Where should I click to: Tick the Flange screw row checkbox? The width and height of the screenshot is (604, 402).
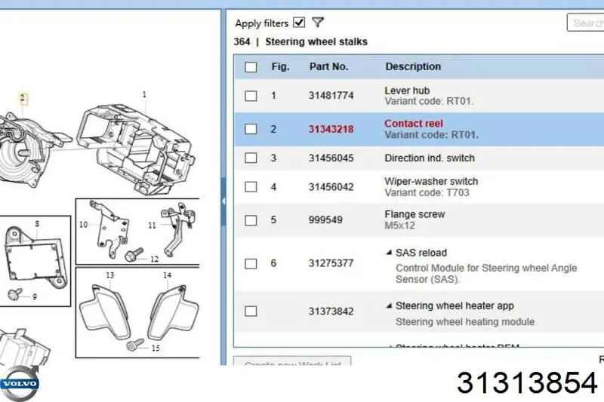(x=251, y=221)
